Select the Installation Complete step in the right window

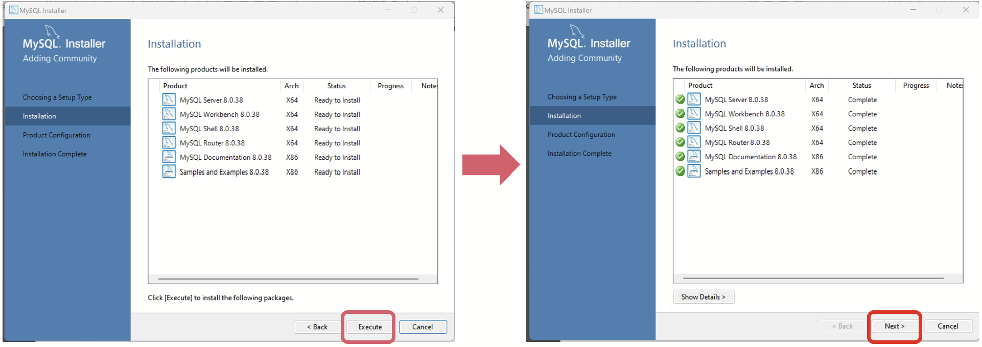579,153
